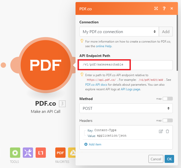The height and width of the screenshot is (168, 181).
Task: Click the large PDF.co module circle
Action: click(46, 65)
